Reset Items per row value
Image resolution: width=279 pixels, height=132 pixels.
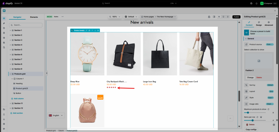pyautogui.click(x=257, y=117)
